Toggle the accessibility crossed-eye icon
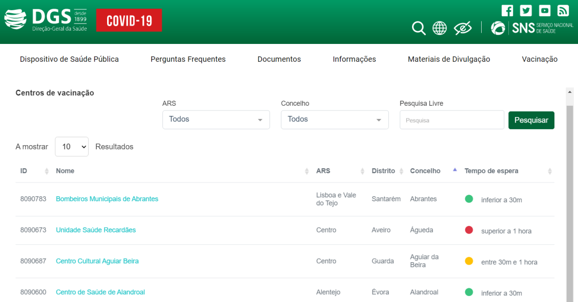The width and height of the screenshot is (578, 302). tap(463, 28)
